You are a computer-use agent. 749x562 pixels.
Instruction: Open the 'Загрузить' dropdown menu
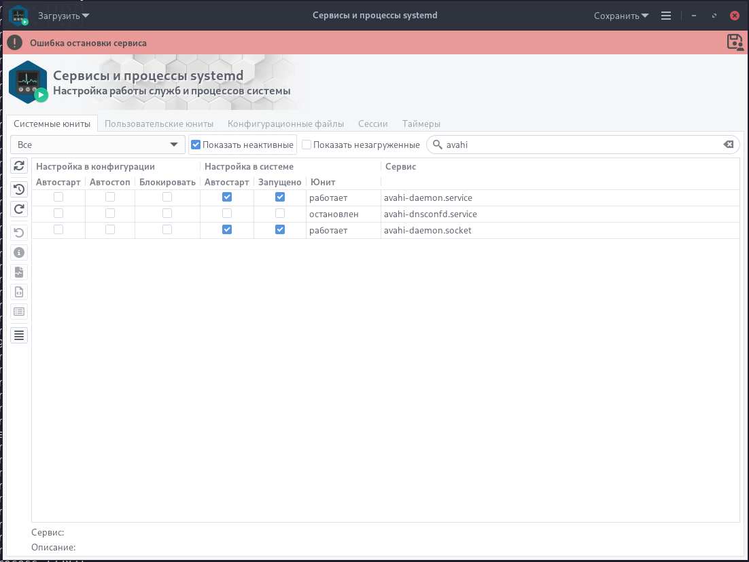coord(63,16)
